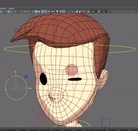Toggle the Resolution Gate icon
This screenshot has width=138, height=131.
[15, 12]
